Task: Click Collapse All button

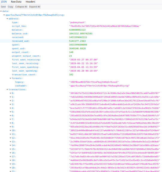Action: (21, 7)
